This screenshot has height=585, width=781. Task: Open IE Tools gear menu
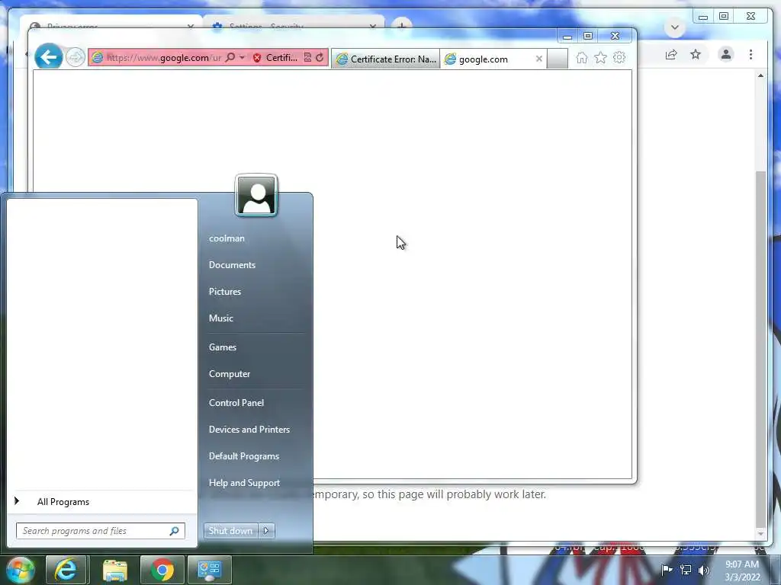619,58
